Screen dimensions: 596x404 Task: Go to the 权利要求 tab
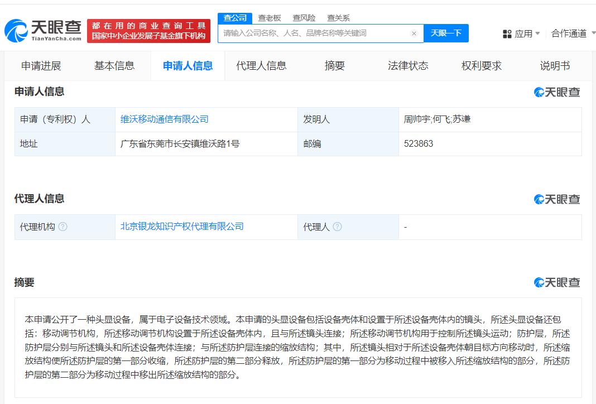point(481,66)
